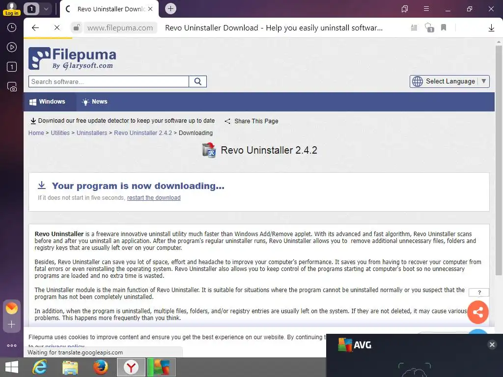The width and height of the screenshot is (503, 377).
Task: Bookmark this page with the bookmark icon
Action: pos(444,27)
